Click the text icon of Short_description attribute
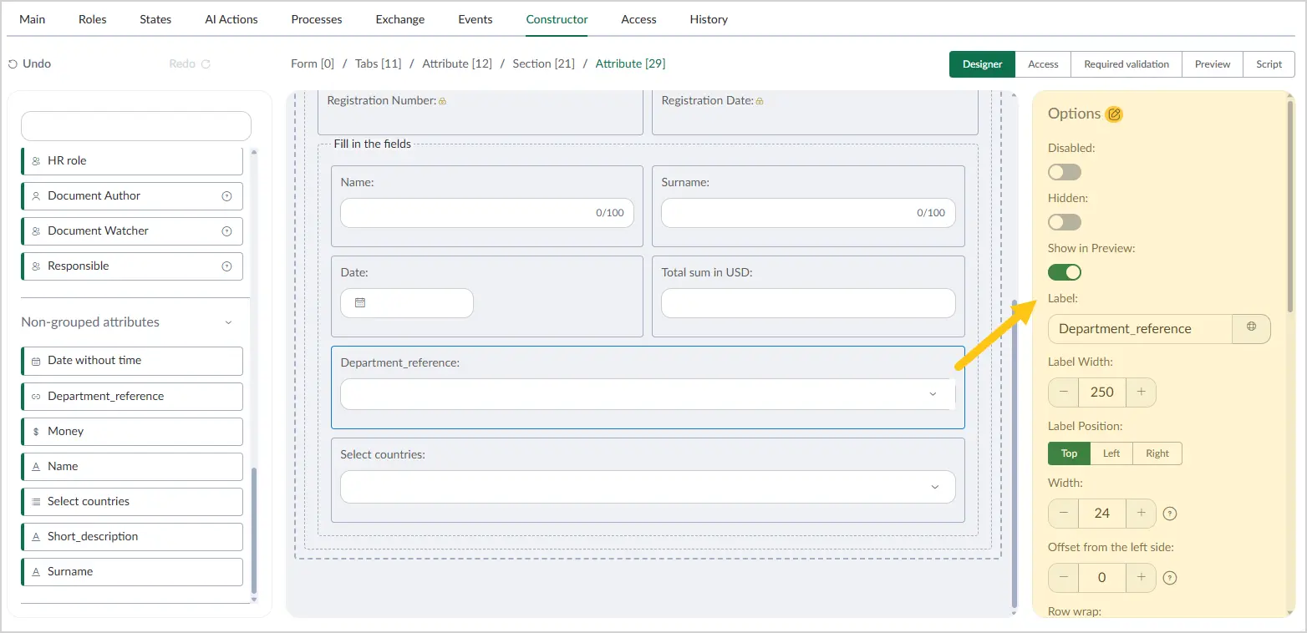Viewport: 1307px width, 633px height. pyautogui.click(x=36, y=537)
